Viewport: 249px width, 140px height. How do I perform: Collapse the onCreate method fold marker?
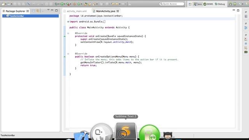[68, 33]
